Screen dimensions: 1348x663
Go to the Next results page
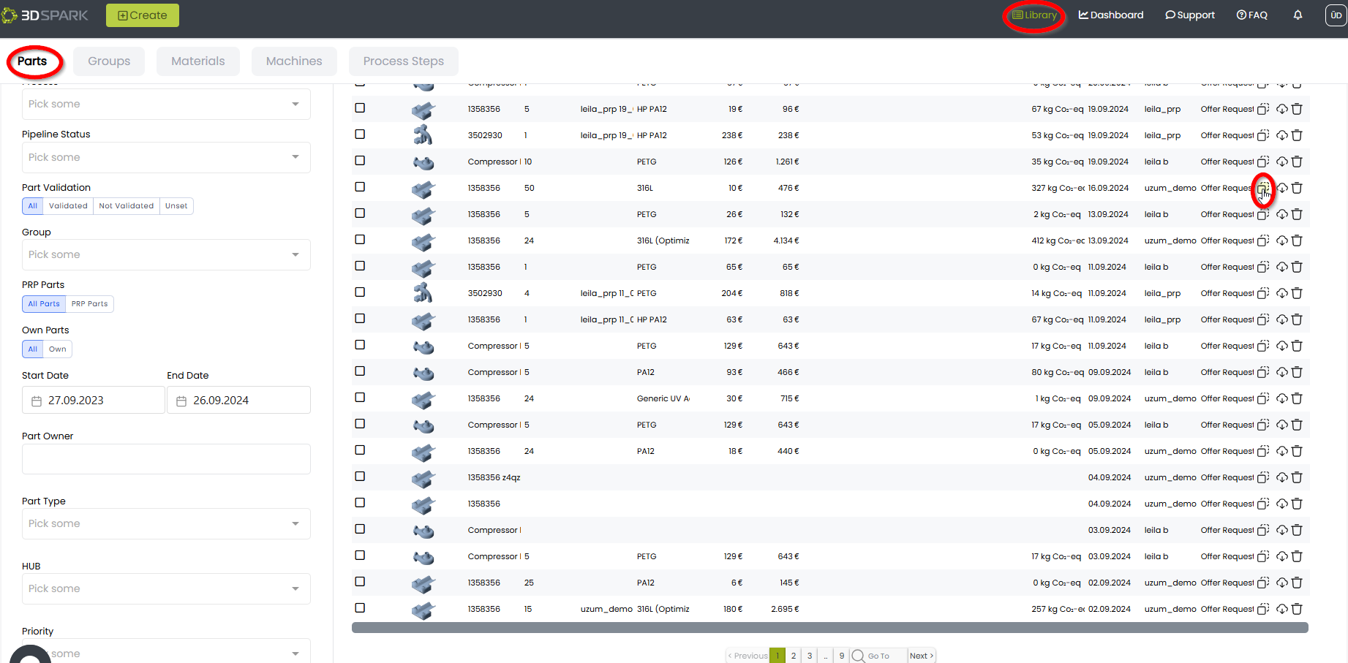921,656
